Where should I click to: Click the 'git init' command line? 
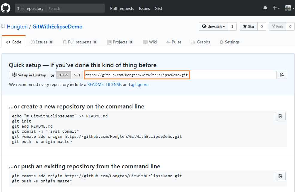click(22, 121)
